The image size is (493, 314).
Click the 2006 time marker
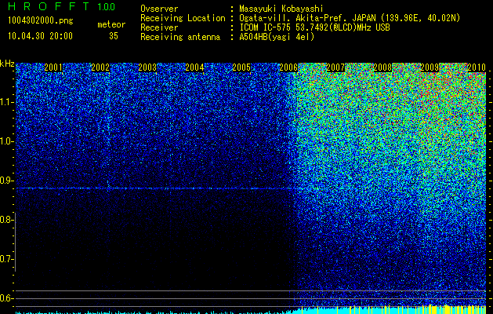click(288, 68)
